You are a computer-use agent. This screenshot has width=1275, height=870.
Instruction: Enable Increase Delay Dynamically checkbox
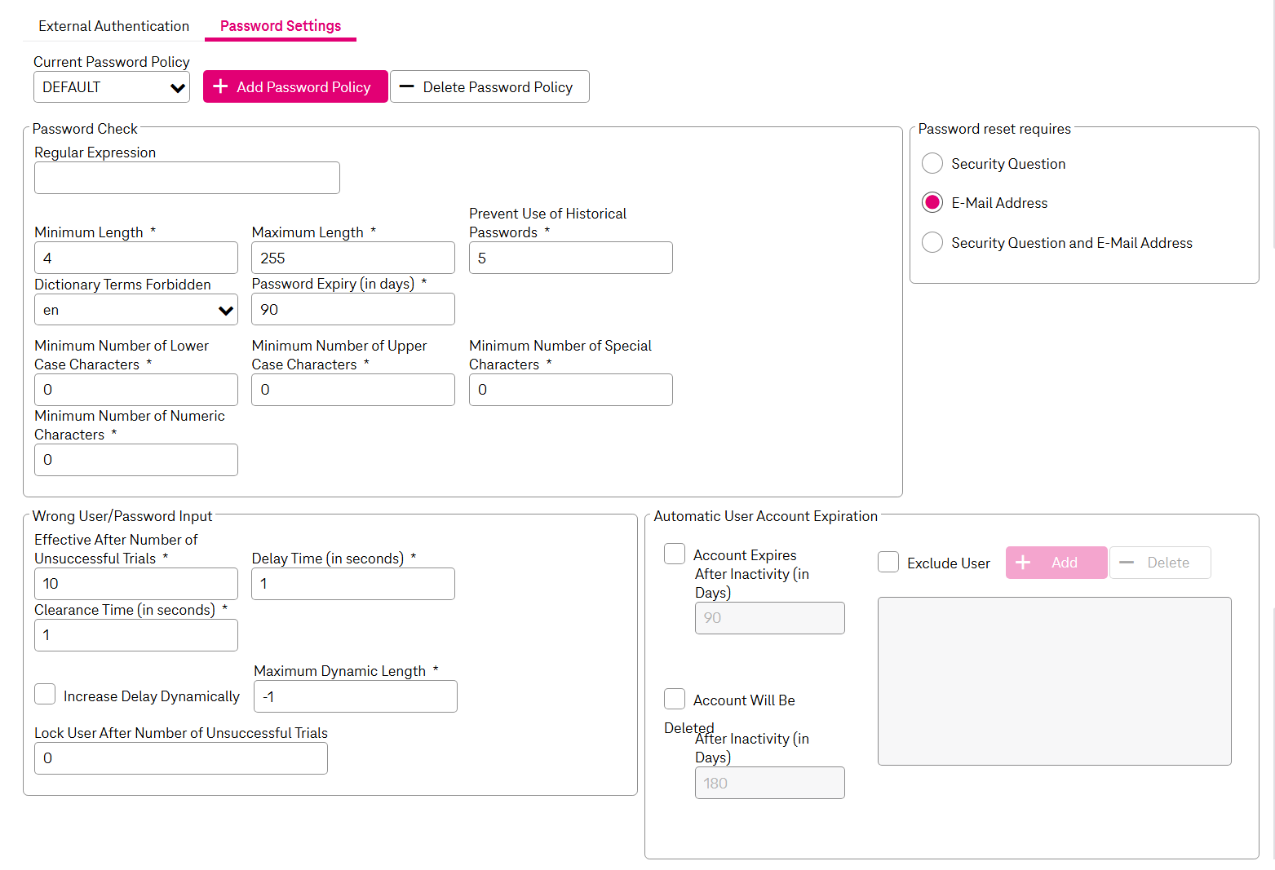point(46,695)
